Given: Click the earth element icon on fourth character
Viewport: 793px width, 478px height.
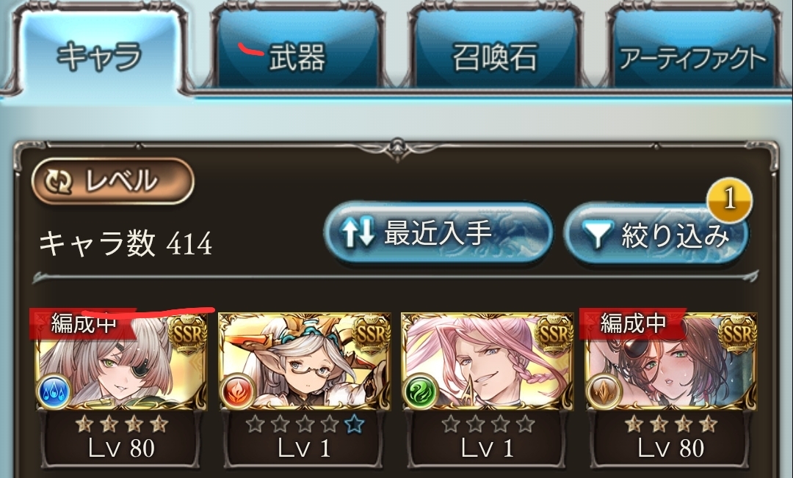Looking at the screenshot, I should pyautogui.click(x=604, y=392).
